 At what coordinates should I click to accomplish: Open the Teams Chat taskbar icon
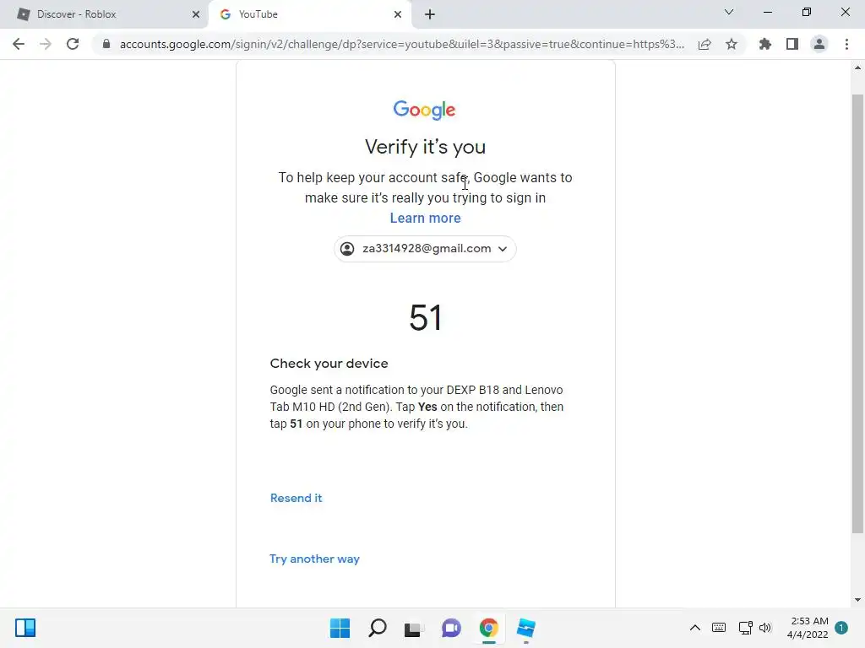(451, 628)
